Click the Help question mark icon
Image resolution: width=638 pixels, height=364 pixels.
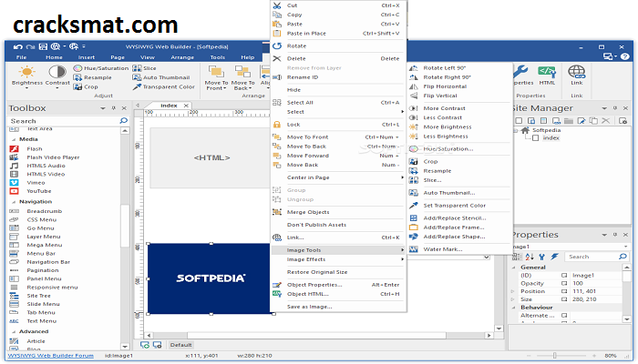pyautogui.click(x=625, y=56)
